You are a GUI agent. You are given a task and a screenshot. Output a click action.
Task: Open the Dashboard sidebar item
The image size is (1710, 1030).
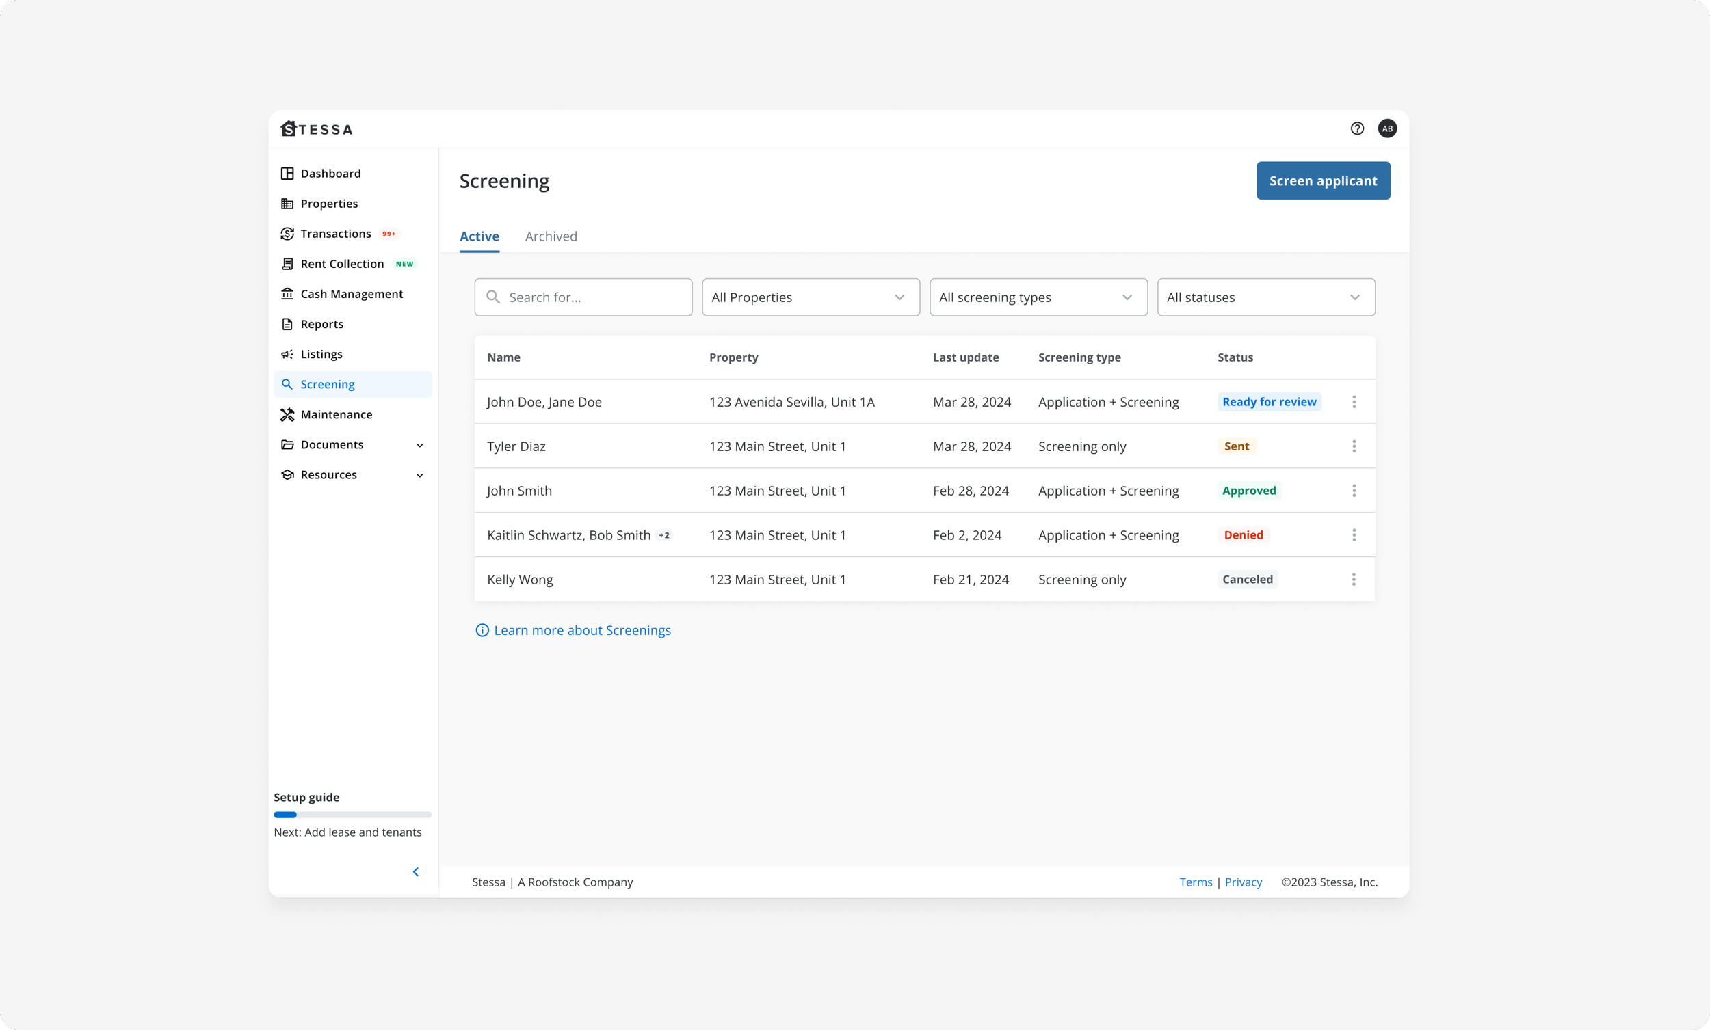click(330, 174)
